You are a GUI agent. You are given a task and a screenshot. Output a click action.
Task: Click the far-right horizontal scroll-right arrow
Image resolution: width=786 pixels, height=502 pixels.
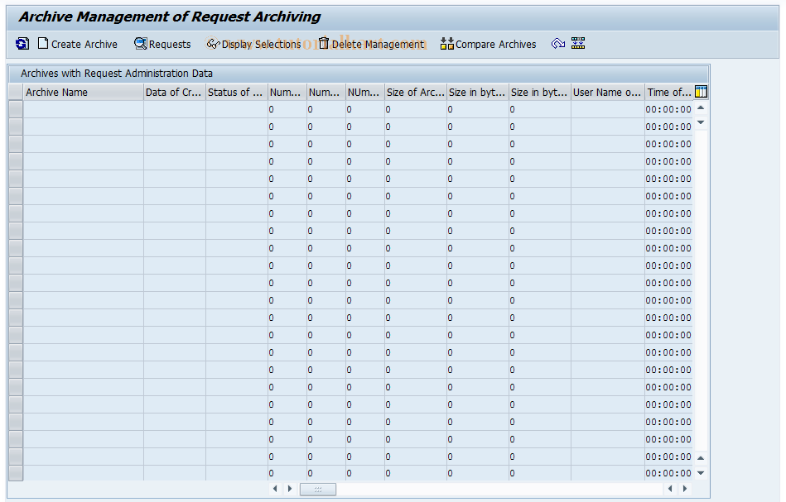coord(685,489)
